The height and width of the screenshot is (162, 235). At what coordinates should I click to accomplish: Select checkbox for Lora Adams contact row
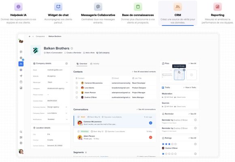pos(77,87)
